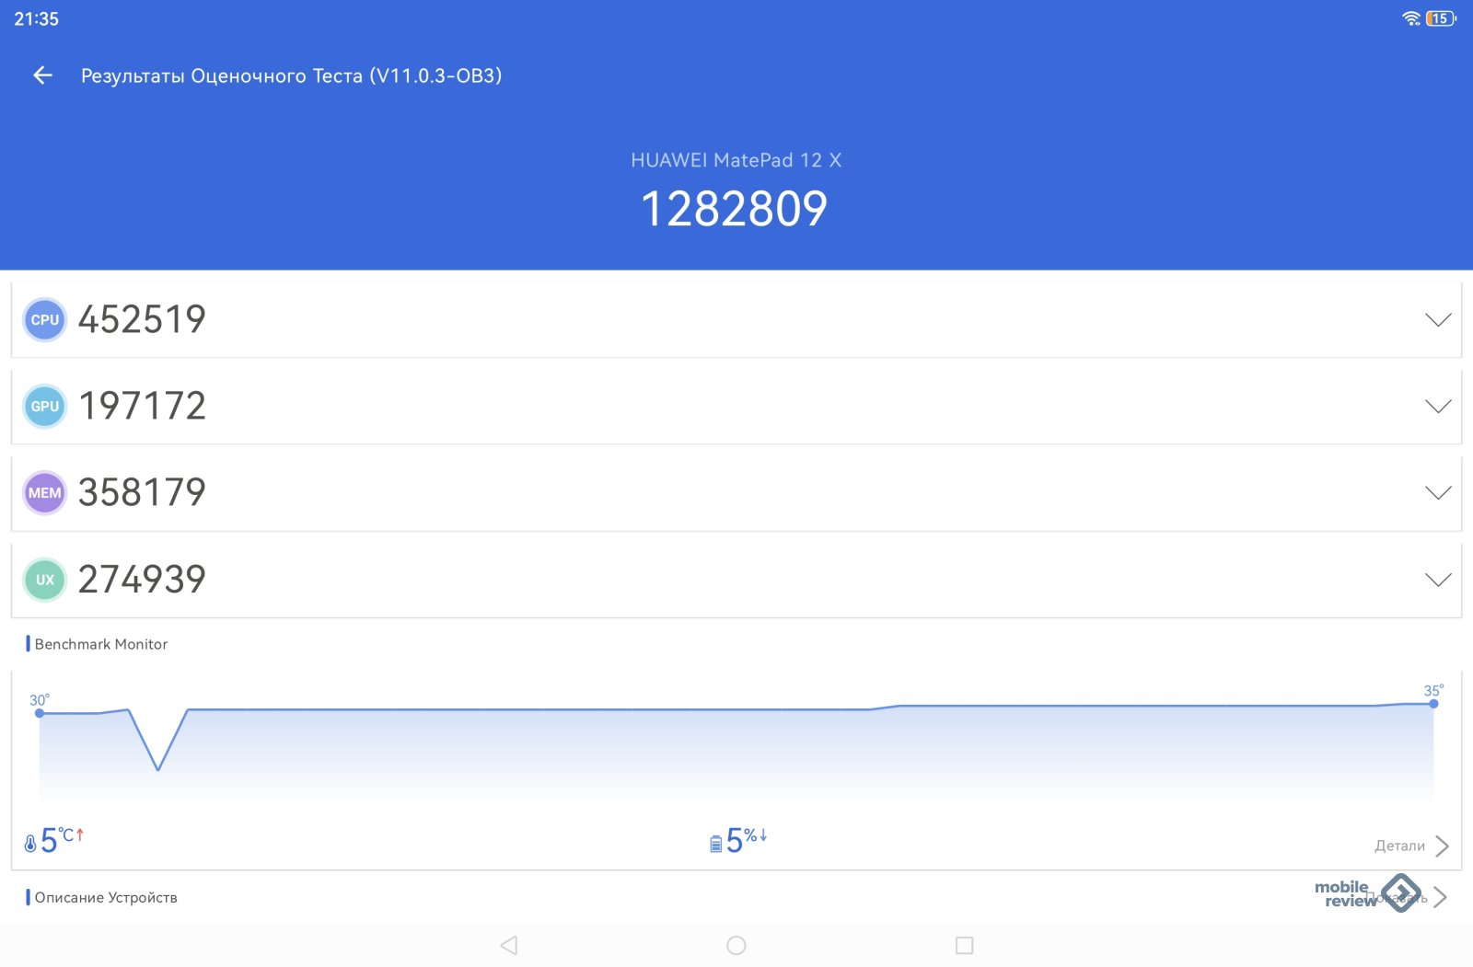Expand the UX score 274939 row
The height and width of the screenshot is (967, 1473).
click(1437, 580)
